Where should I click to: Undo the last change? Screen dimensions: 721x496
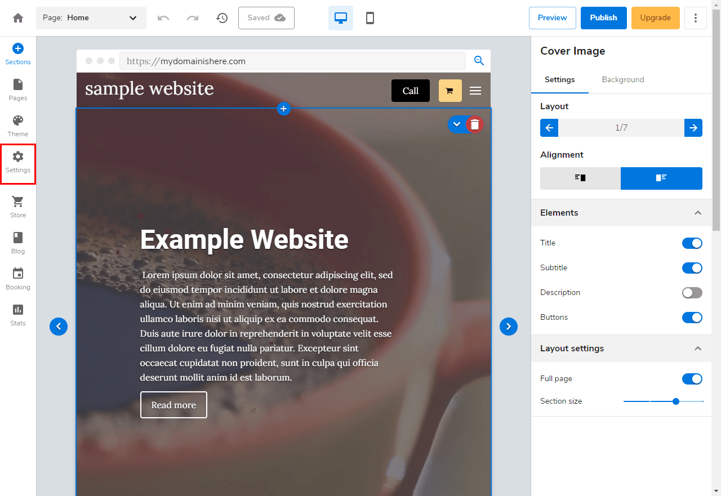coord(163,18)
